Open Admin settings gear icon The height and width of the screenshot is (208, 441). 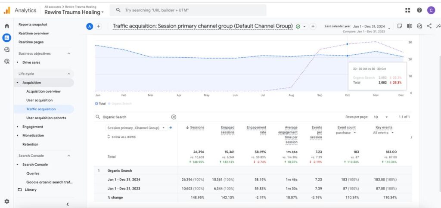click(7, 201)
